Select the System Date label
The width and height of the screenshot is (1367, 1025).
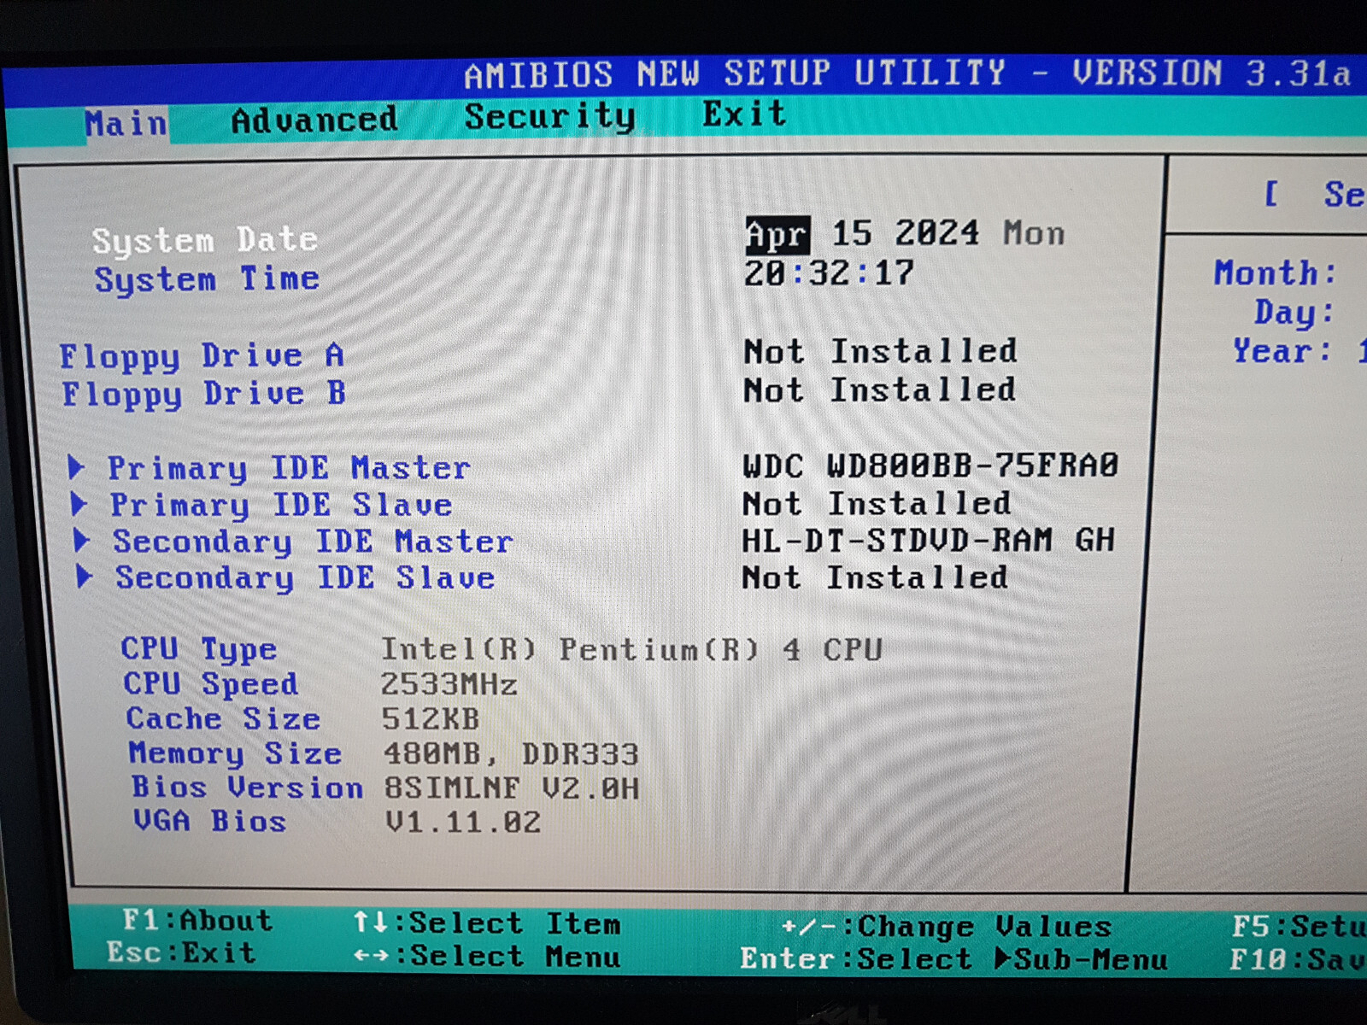[205, 240]
